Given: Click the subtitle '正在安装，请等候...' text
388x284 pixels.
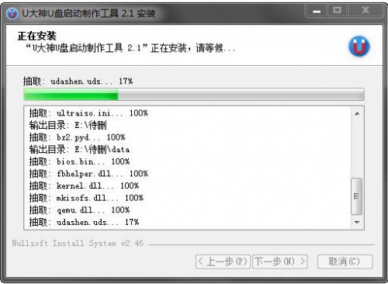Looking at the screenshot, I should coord(193,48).
